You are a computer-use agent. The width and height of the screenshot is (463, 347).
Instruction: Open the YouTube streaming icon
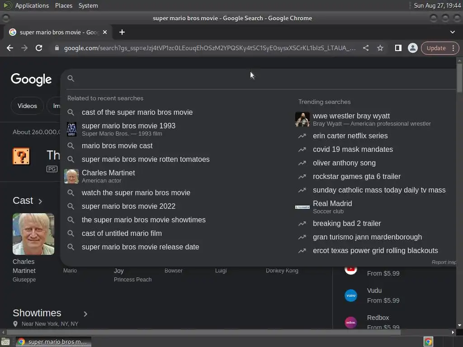351,270
